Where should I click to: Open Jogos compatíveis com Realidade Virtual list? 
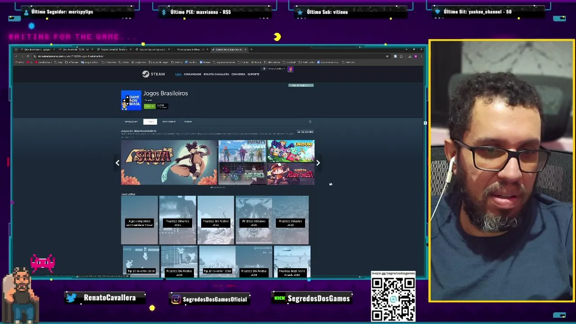(x=139, y=220)
